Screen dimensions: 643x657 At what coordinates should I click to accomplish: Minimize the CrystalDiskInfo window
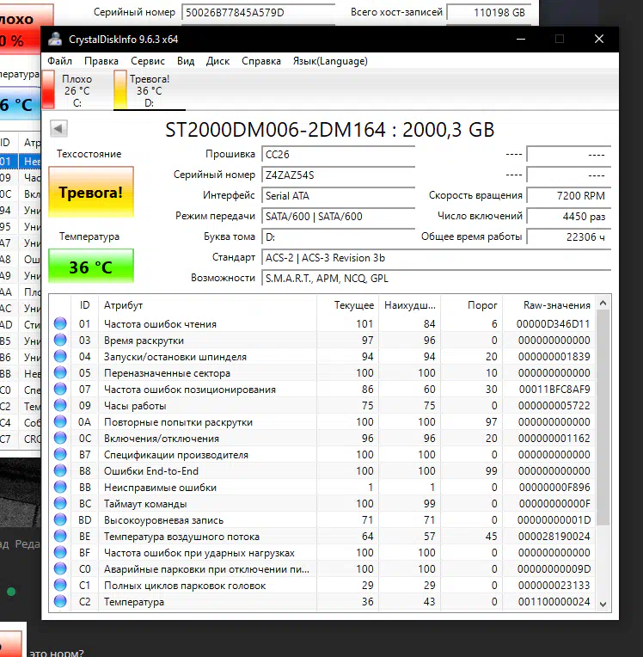(521, 39)
